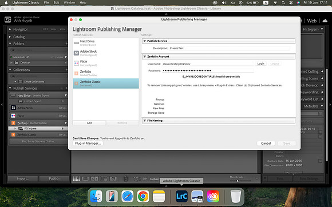Open the Web module
332x207 pixels.
coord(311,21)
